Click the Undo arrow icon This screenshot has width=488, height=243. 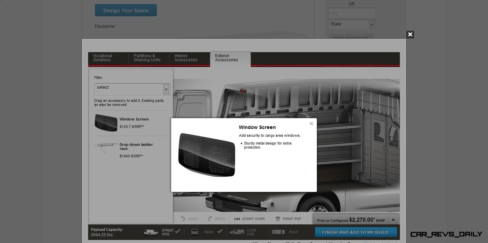coord(183,219)
